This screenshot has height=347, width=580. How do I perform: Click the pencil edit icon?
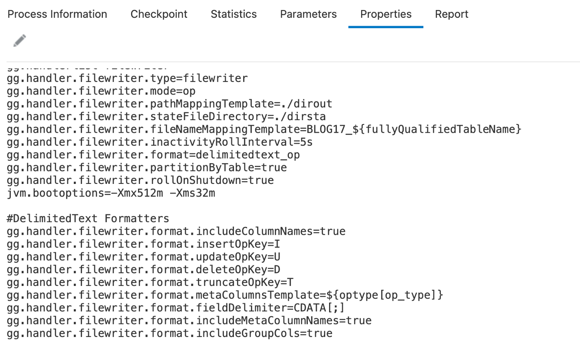(20, 41)
